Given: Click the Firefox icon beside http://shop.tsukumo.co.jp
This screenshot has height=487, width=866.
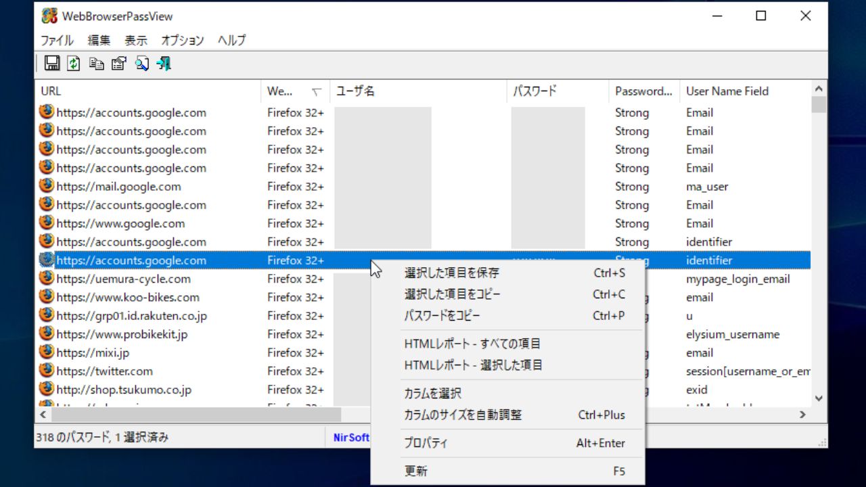Looking at the screenshot, I should pos(47,389).
